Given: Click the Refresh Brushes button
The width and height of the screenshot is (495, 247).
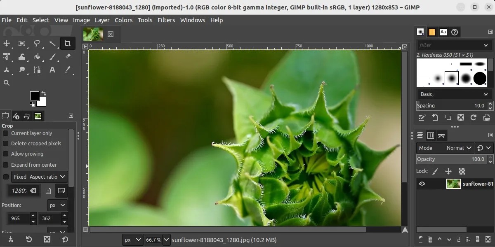Looking at the screenshot, I should click(x=474, y=118).
